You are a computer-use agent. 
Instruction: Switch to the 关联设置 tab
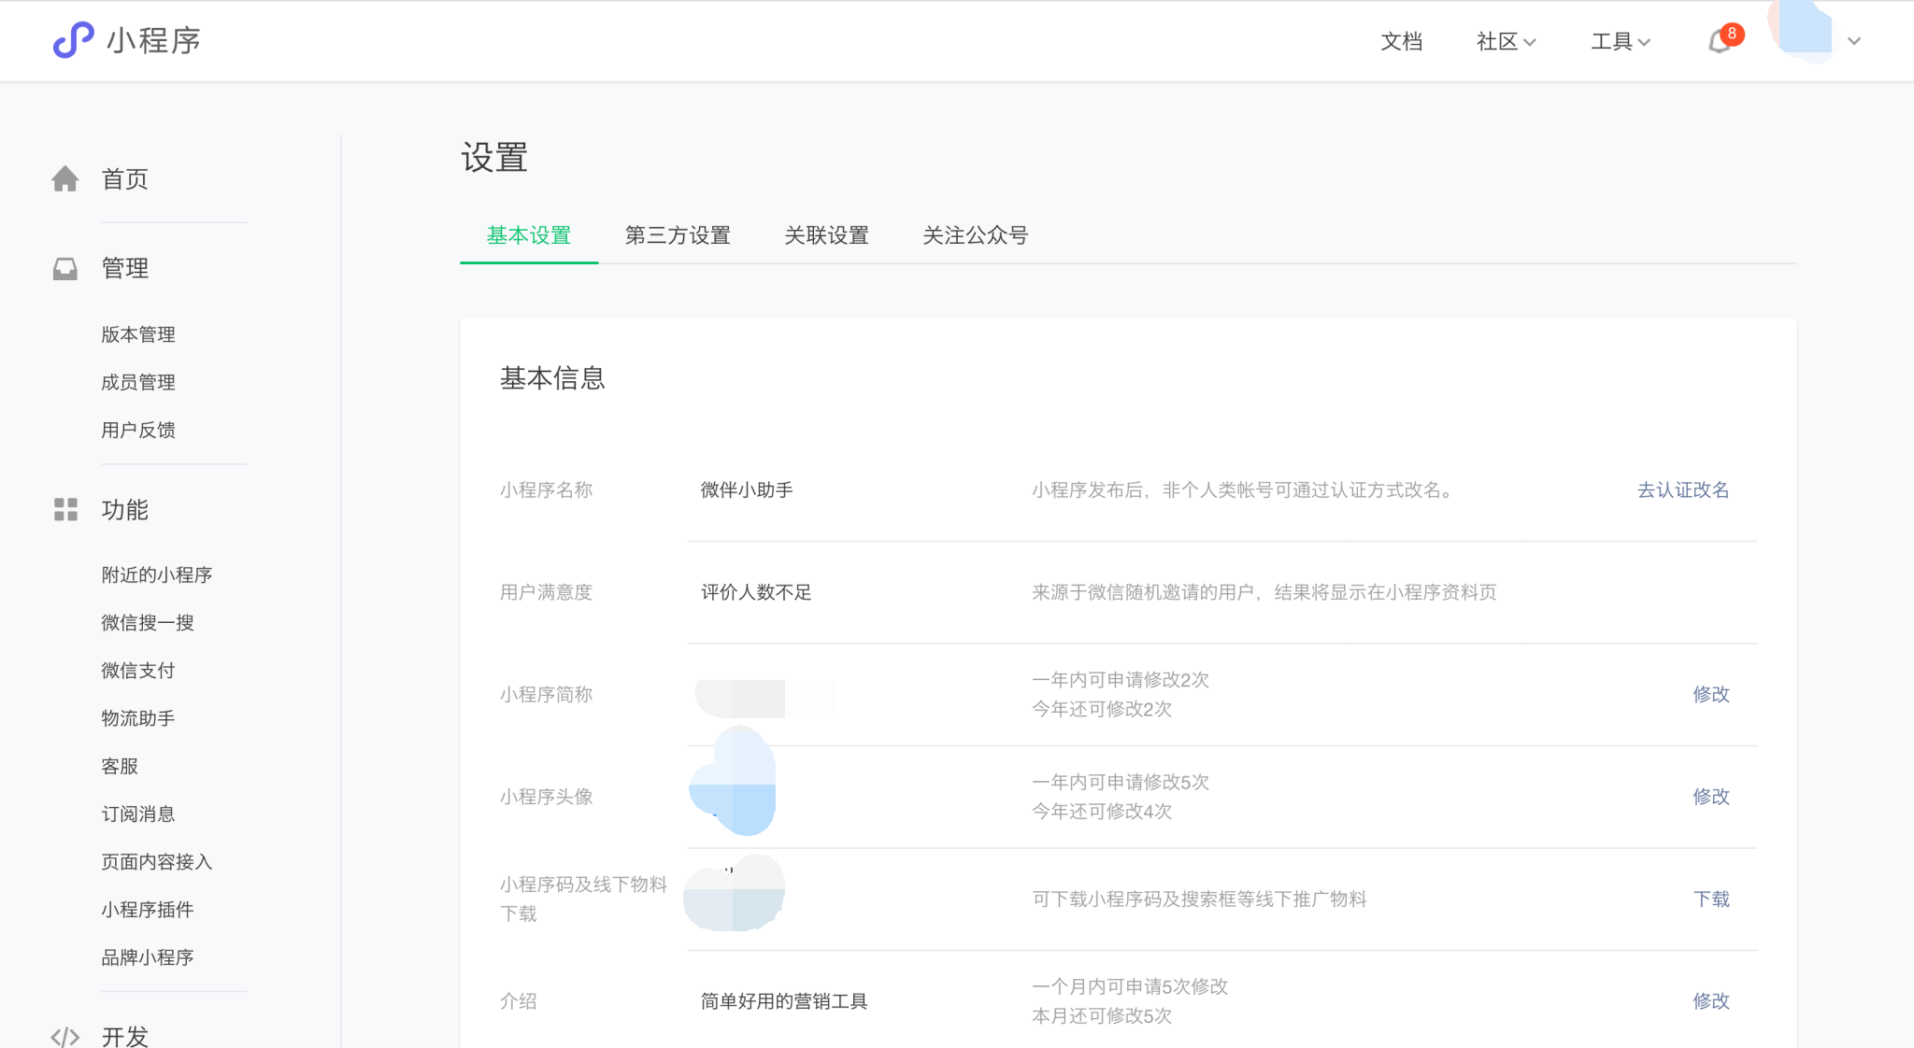click(826, 235)
